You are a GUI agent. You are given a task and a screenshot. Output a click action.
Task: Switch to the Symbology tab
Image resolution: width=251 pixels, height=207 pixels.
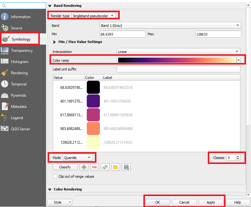[x=23, y=39]
